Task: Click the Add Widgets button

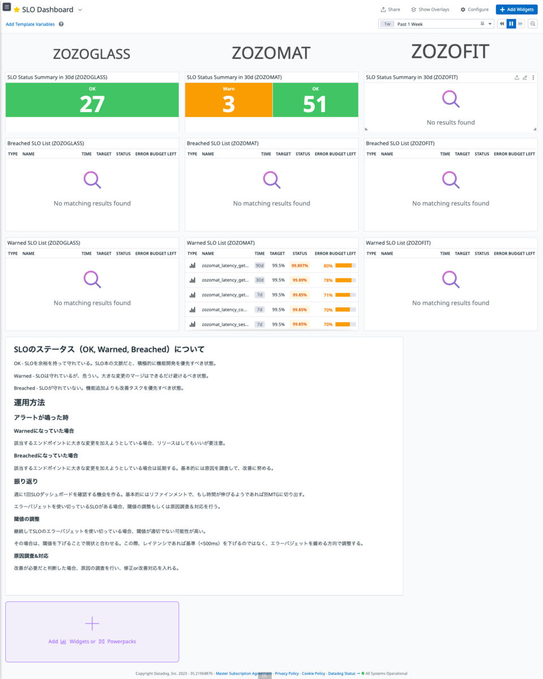Action: click(x=516, y=10)
